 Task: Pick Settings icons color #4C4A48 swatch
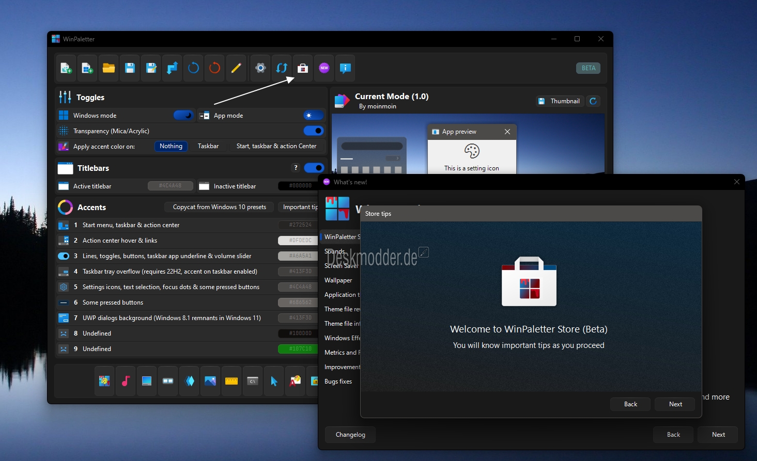298,287
